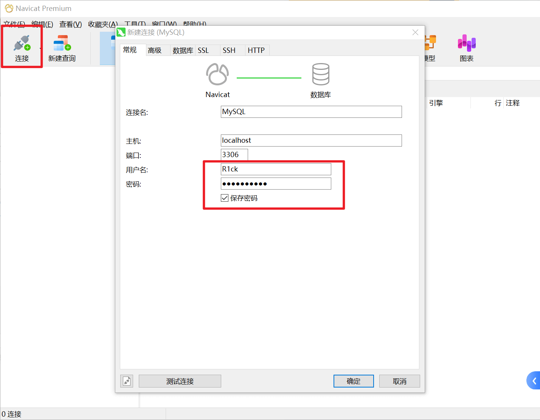This screenshot has height=420, width=540.
Task: Click the 引擎 column header
Action: (x=436, y=103)
